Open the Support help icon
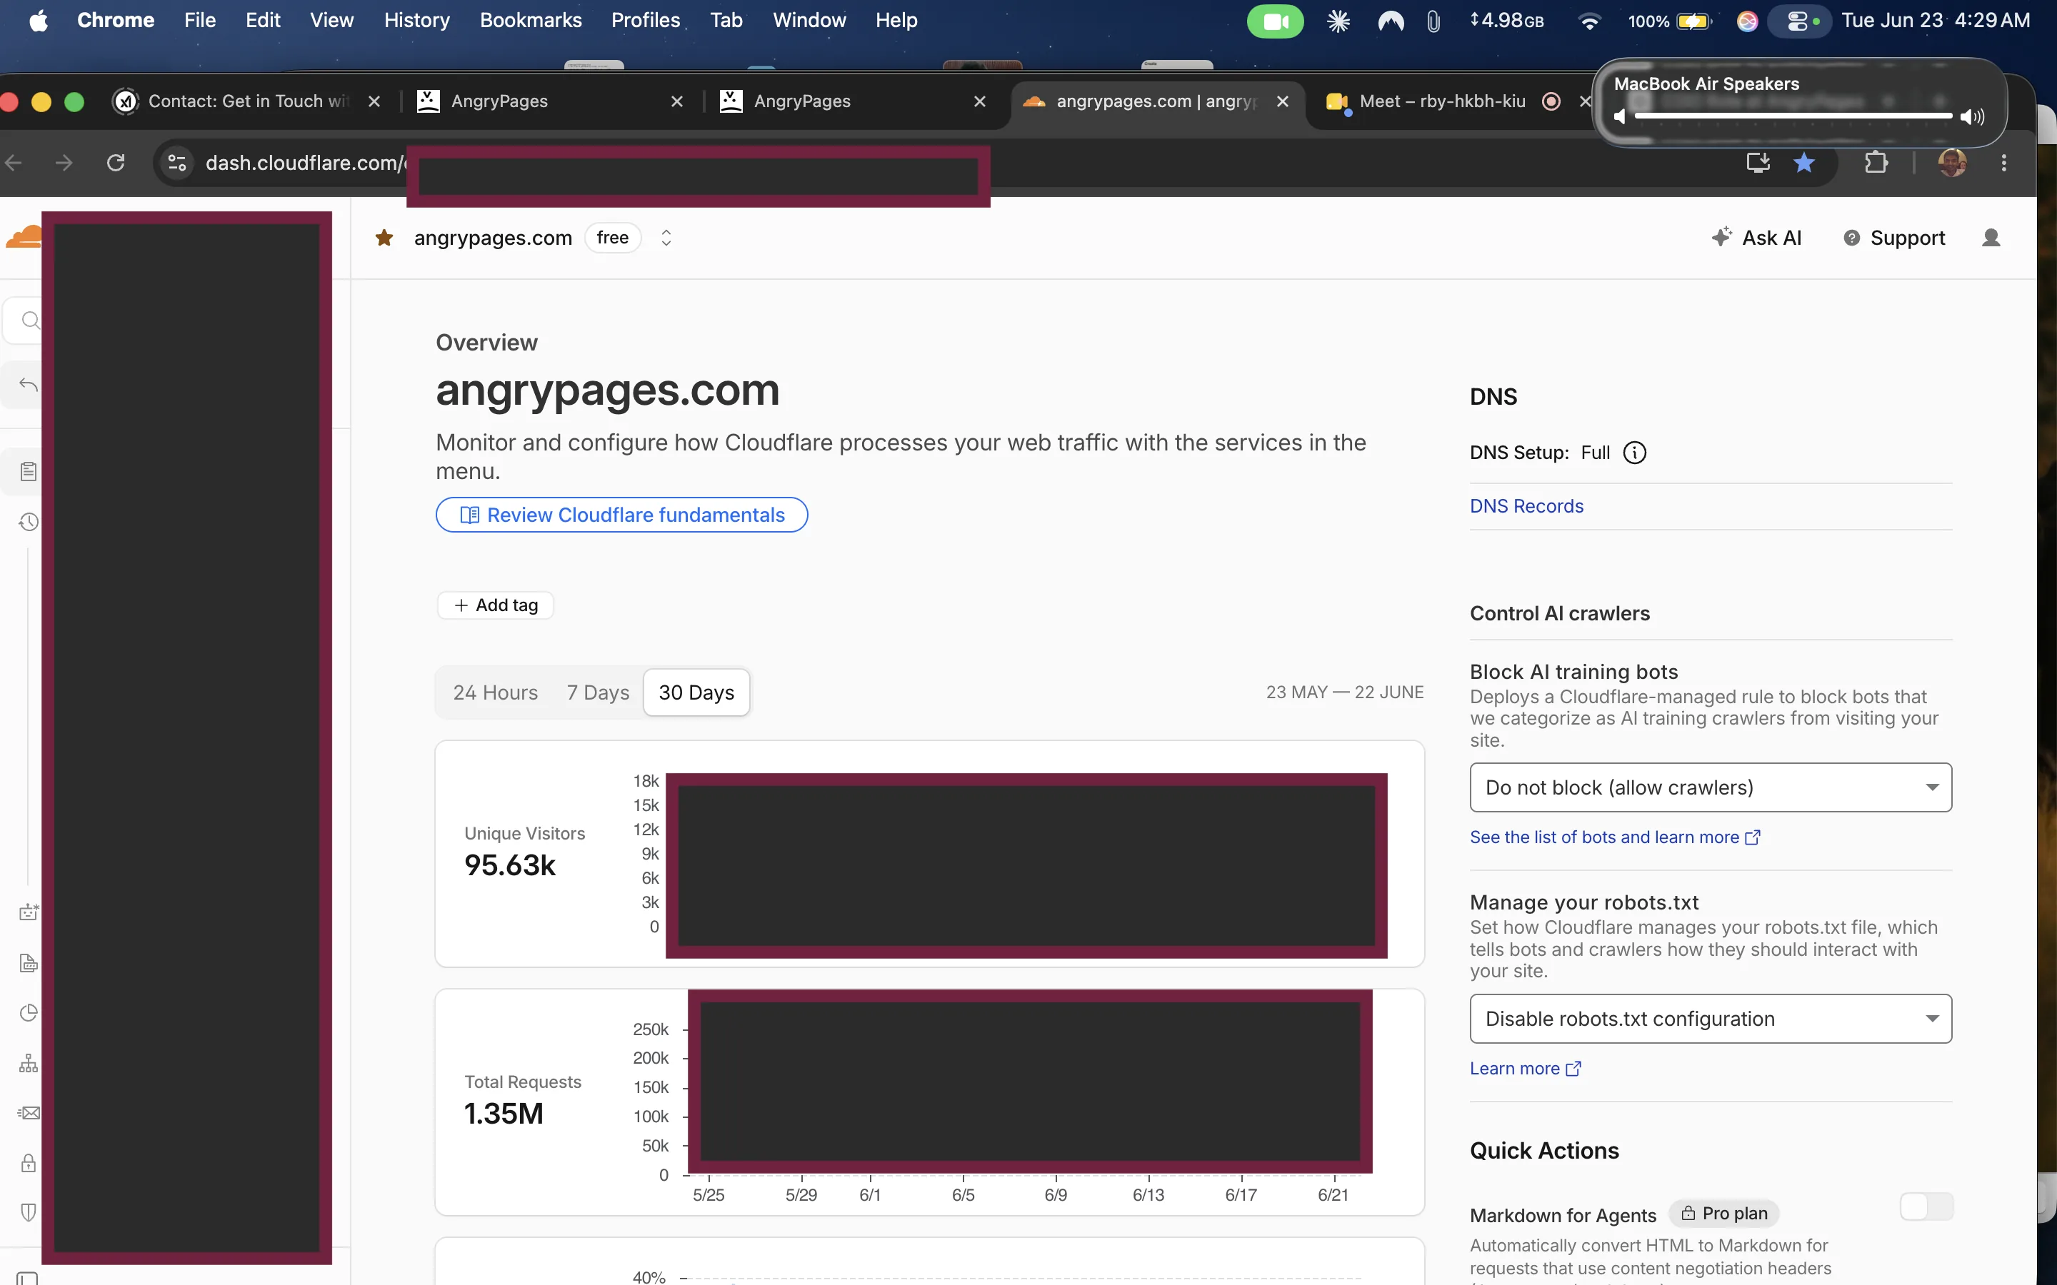Viewport: 2057px width, 1285px height. click(x=1851, y=238)
